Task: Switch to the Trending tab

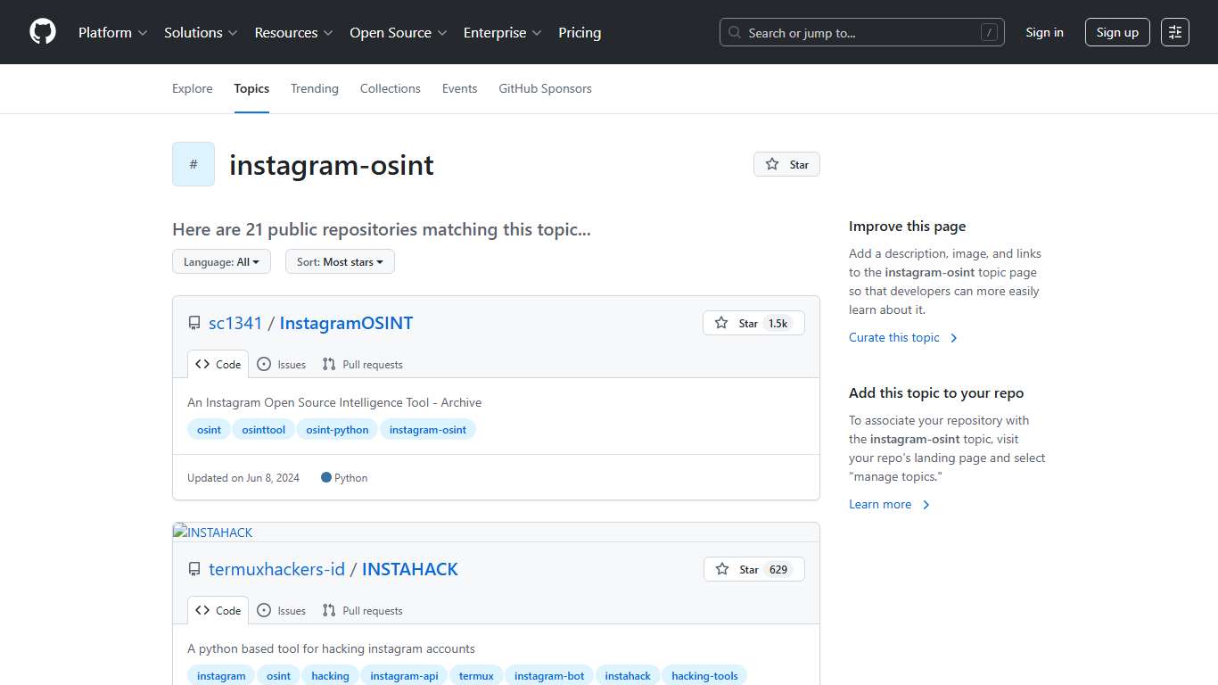Action: coord(314,88)
